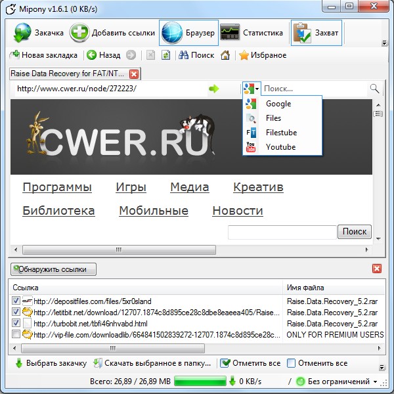The width and height of the screenshot is (394, 394).
Task: Select Youtube from the search engine list
Action: [280, 147]
